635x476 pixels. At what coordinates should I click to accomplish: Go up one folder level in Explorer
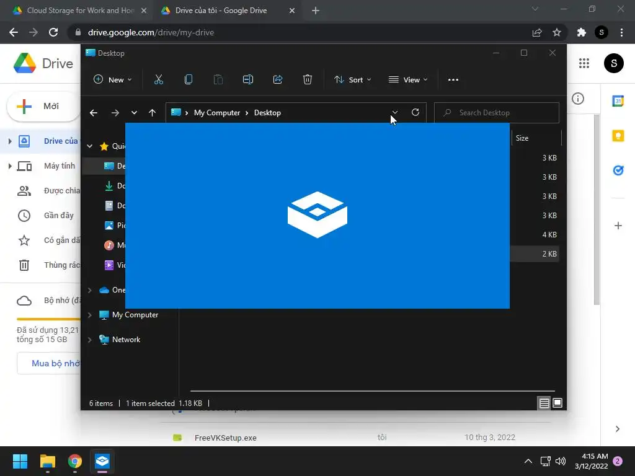(153, 113)
